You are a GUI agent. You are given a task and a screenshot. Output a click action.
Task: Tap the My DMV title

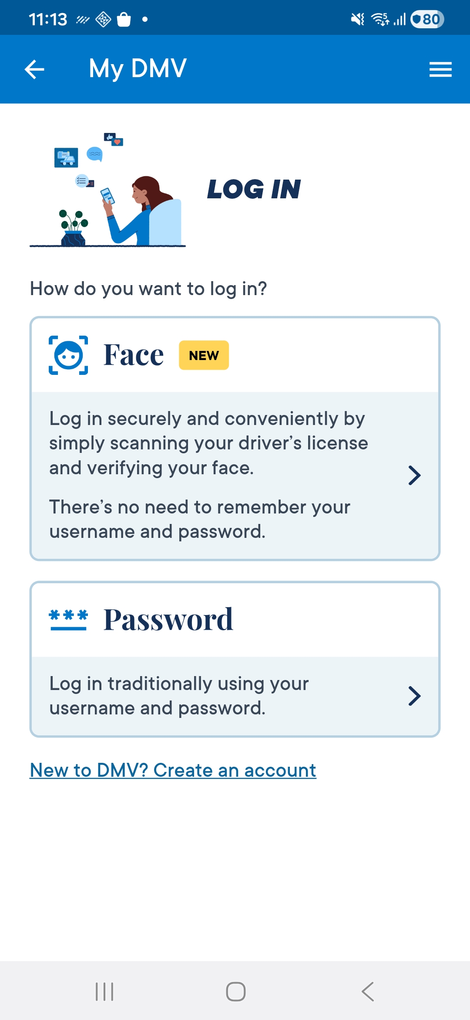[137, 69]
